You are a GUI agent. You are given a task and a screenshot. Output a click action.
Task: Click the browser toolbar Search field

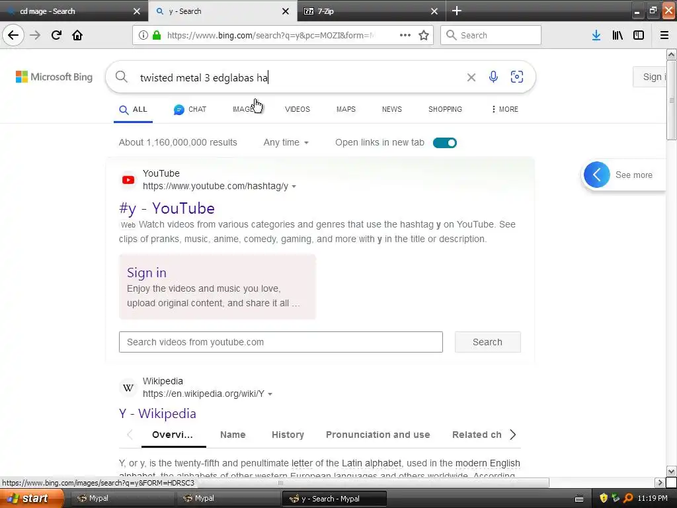pyautogui.click(x=491, y=35)
